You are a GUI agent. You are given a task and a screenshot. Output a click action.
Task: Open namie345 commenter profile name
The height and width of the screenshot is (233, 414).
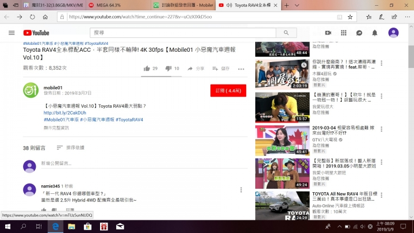coord(51,186)
